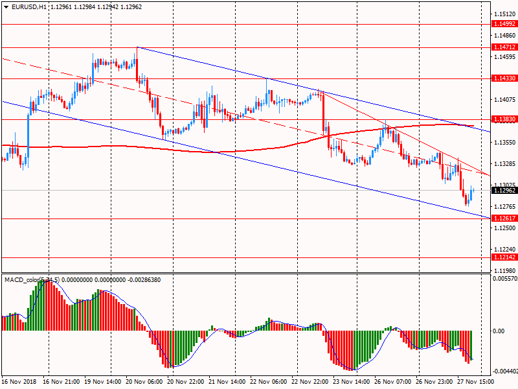Click the 1.12142 red price level label
518x389 pixels.
[x=504, y=257]
